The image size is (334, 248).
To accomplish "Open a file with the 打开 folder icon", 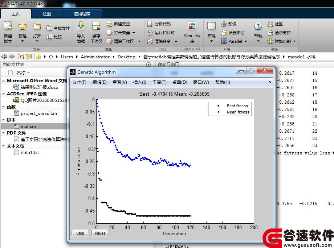I will click(x=37, y=26).
